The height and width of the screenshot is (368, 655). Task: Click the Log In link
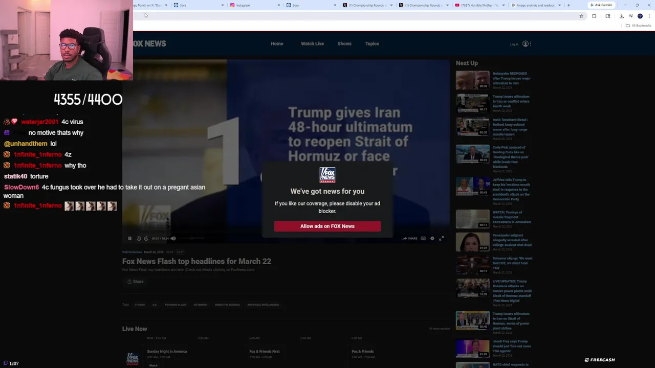point(514,44)
